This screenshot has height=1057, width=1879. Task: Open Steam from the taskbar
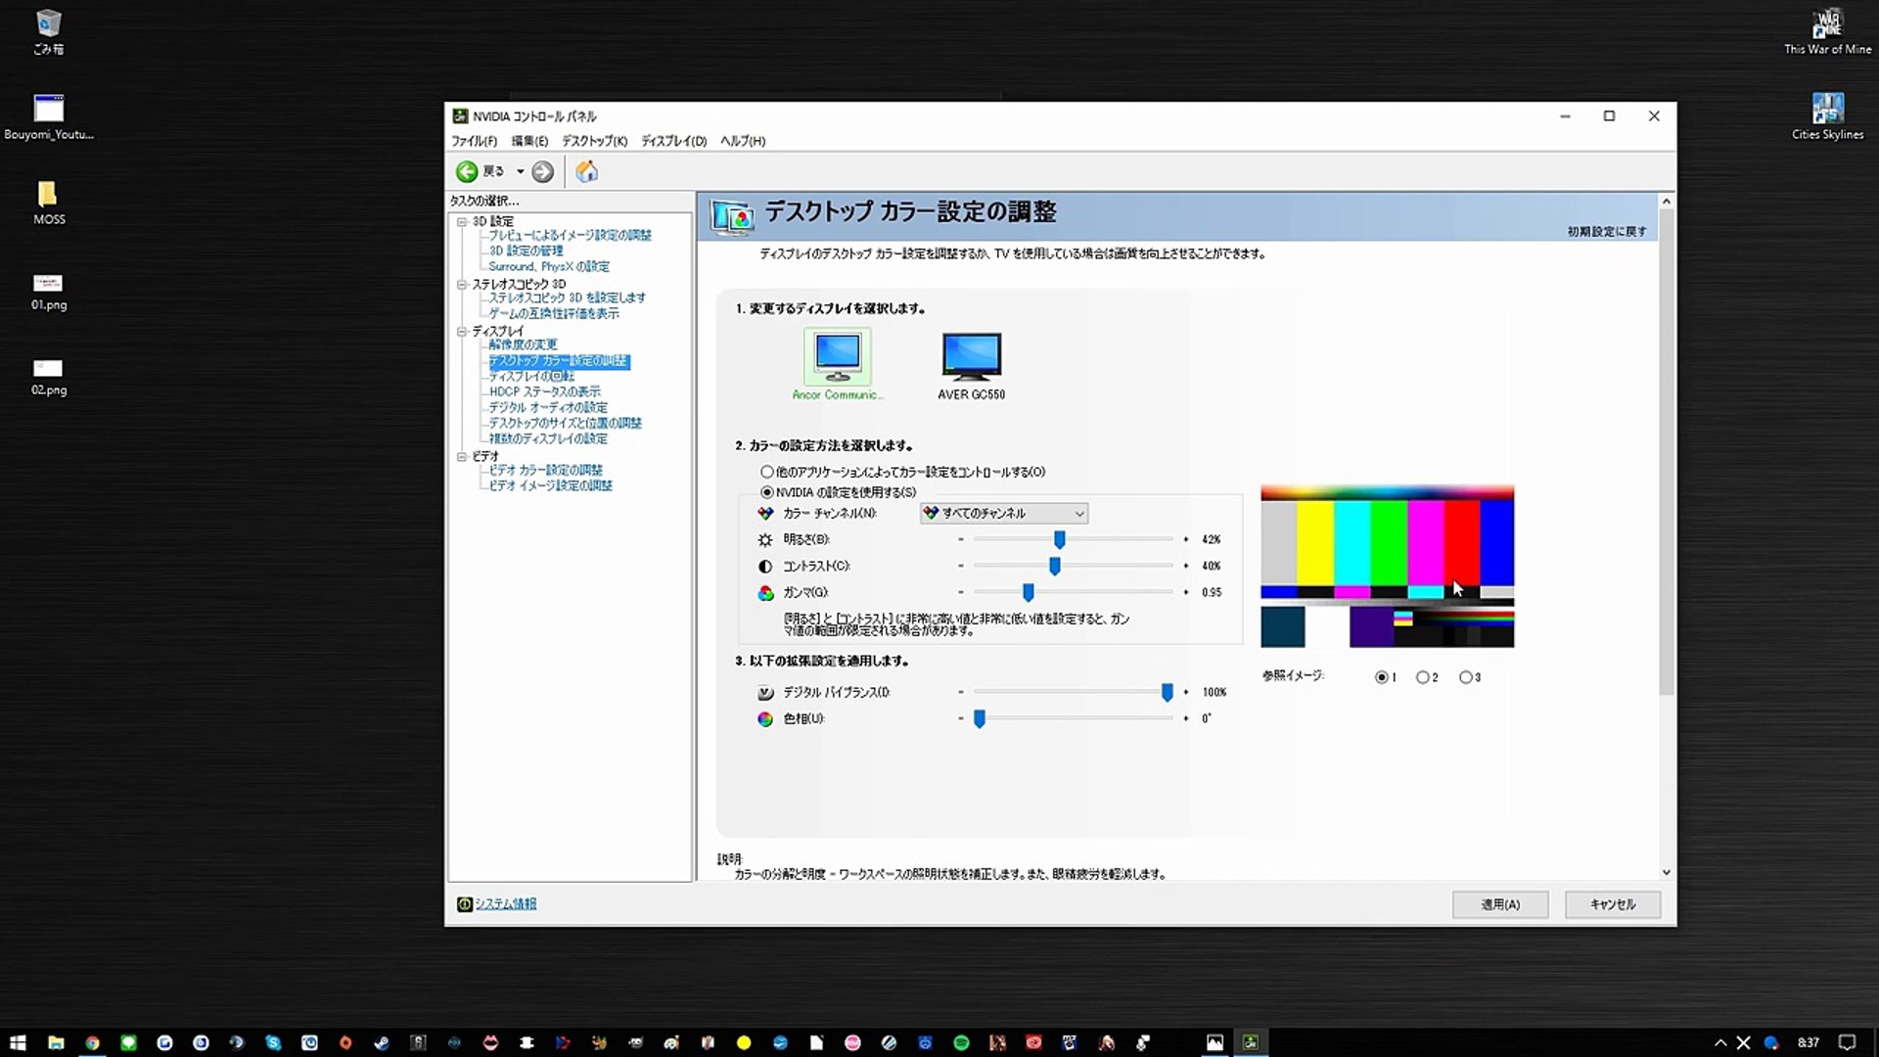[382, 1043]
